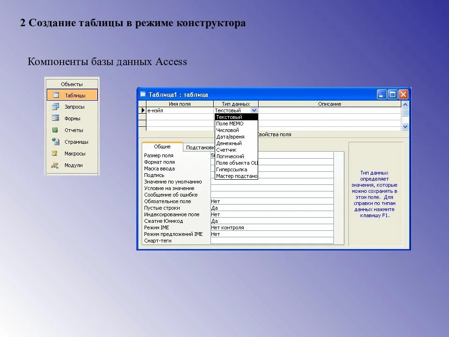Image resolution: width=449 pixels, height=337 pixels.
Task: Click the Значение по умолчанию field
Action: click(x=272, y=182)
